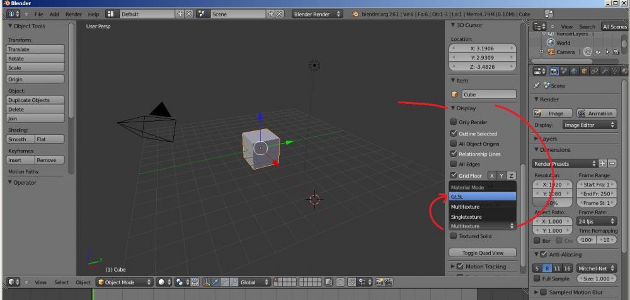Open the Info editor type icon in header

(x=14, y=14)
